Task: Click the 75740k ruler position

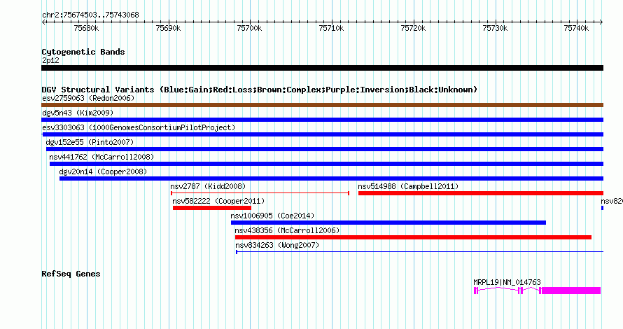Action: (577, 28)
